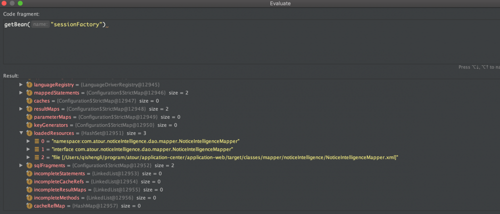500x214 pixels.
Task: Expand the resultMaps node arrow
Action: point(21,109)
